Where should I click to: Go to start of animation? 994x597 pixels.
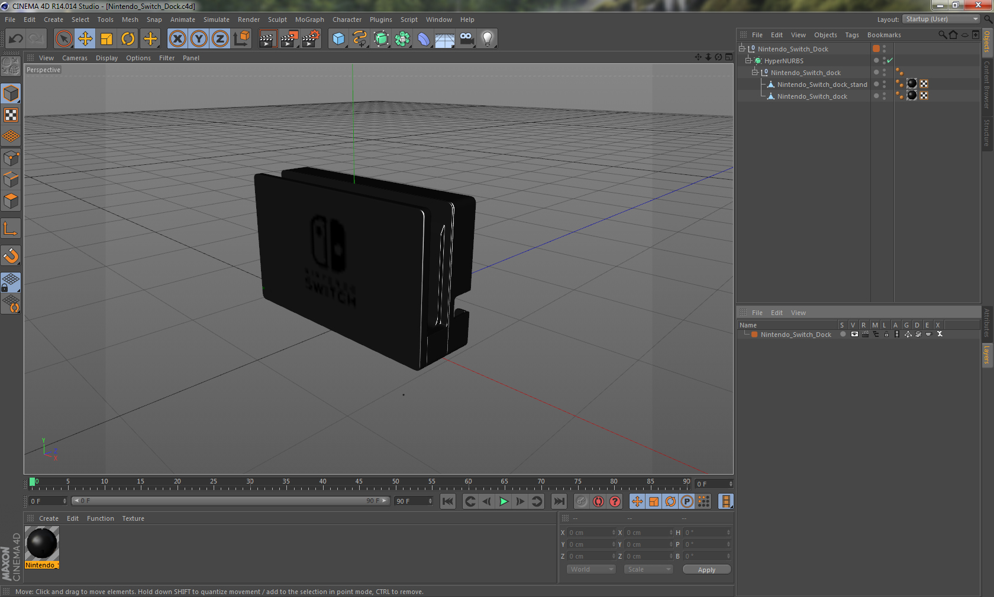[x=448, y=501]
